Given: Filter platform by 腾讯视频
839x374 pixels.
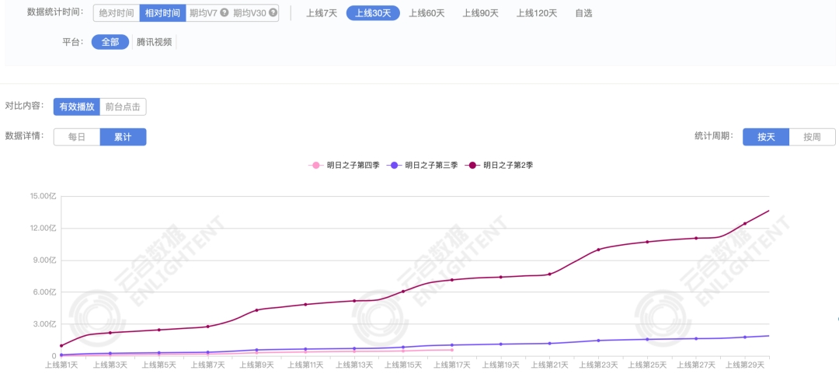Looking at the screenshot, I should pos(154,42).
